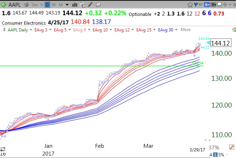
Task: Click the four-arrow move pane icon
Action: click(x=225, y=5)
